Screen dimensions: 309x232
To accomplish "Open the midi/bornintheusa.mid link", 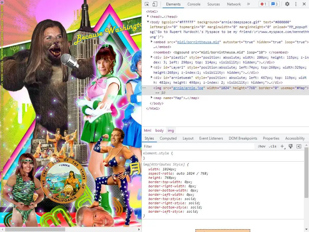I will [198, 42].
